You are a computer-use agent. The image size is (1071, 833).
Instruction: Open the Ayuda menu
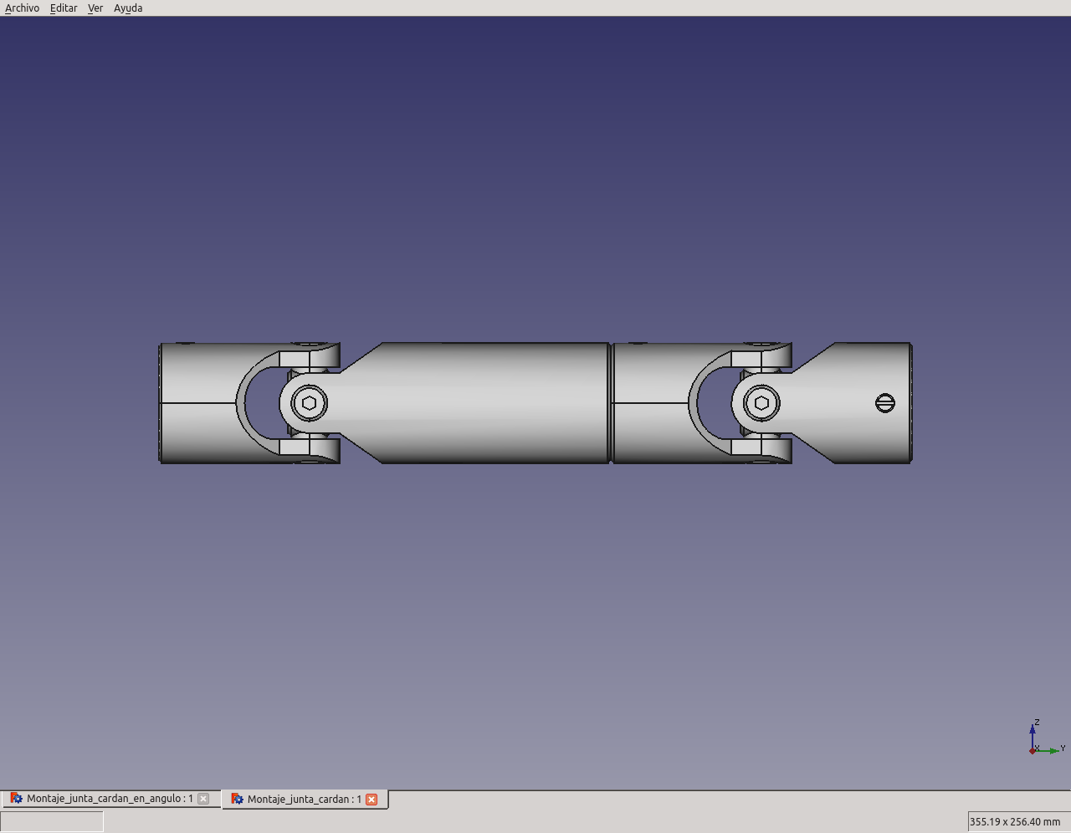point(128,8)
